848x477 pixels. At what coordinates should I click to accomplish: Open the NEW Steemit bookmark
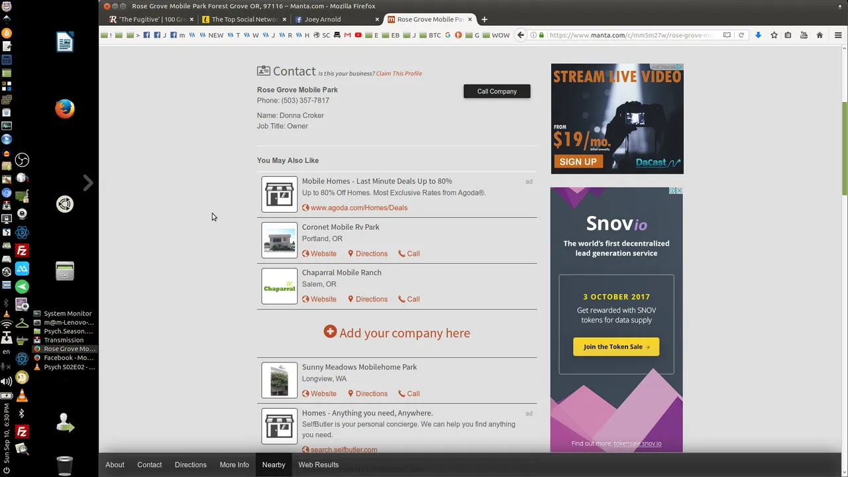point(212,35)
